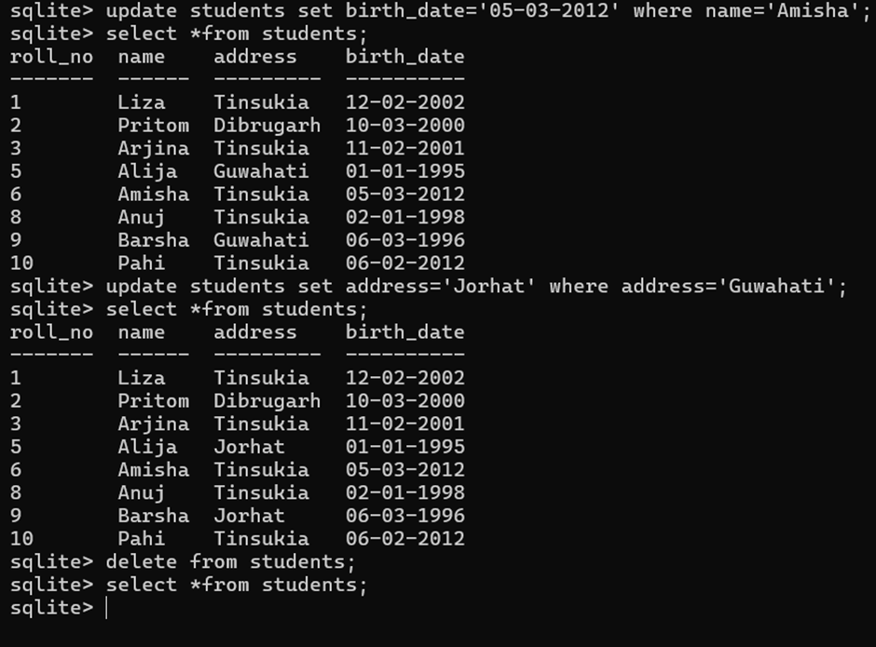
Task: Click 'Guwahati' address in Barsha's row
Action: point(261,240)
